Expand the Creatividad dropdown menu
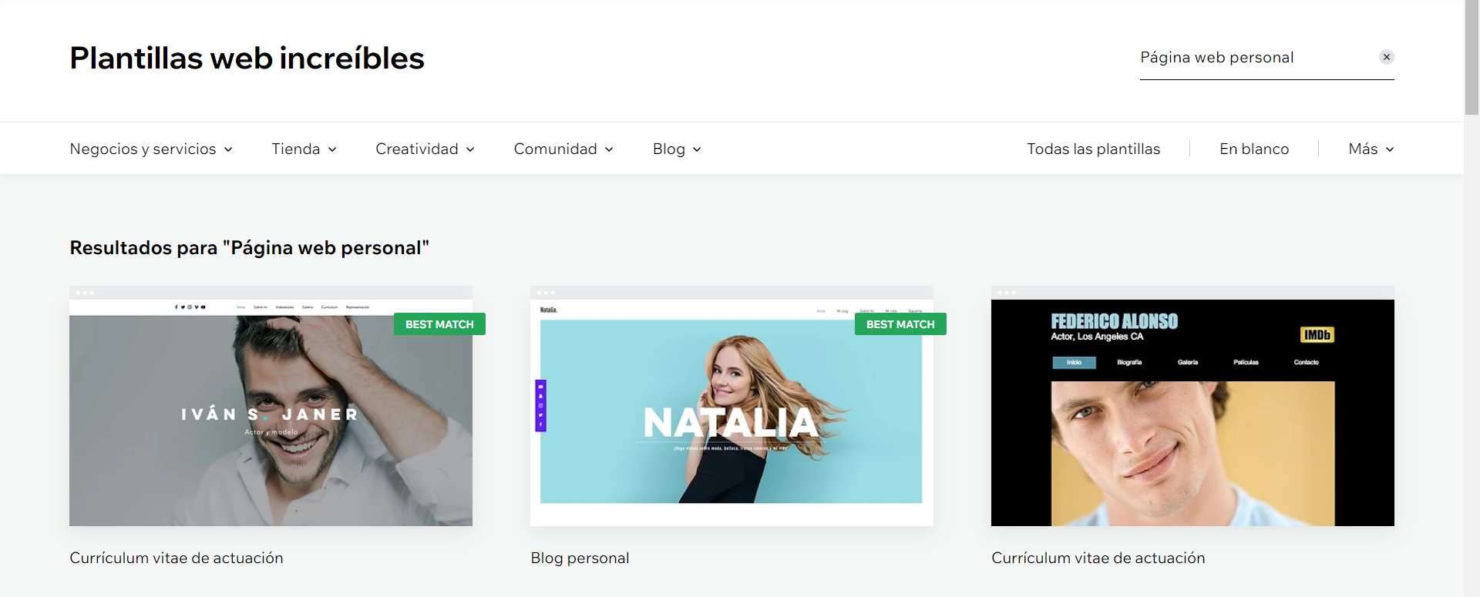1480x597 pixels. [425, 149]
